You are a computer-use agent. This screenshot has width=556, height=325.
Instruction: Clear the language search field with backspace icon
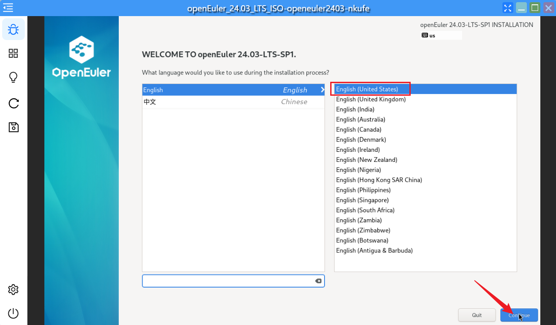pyautogui.click(x=318, y=281)
